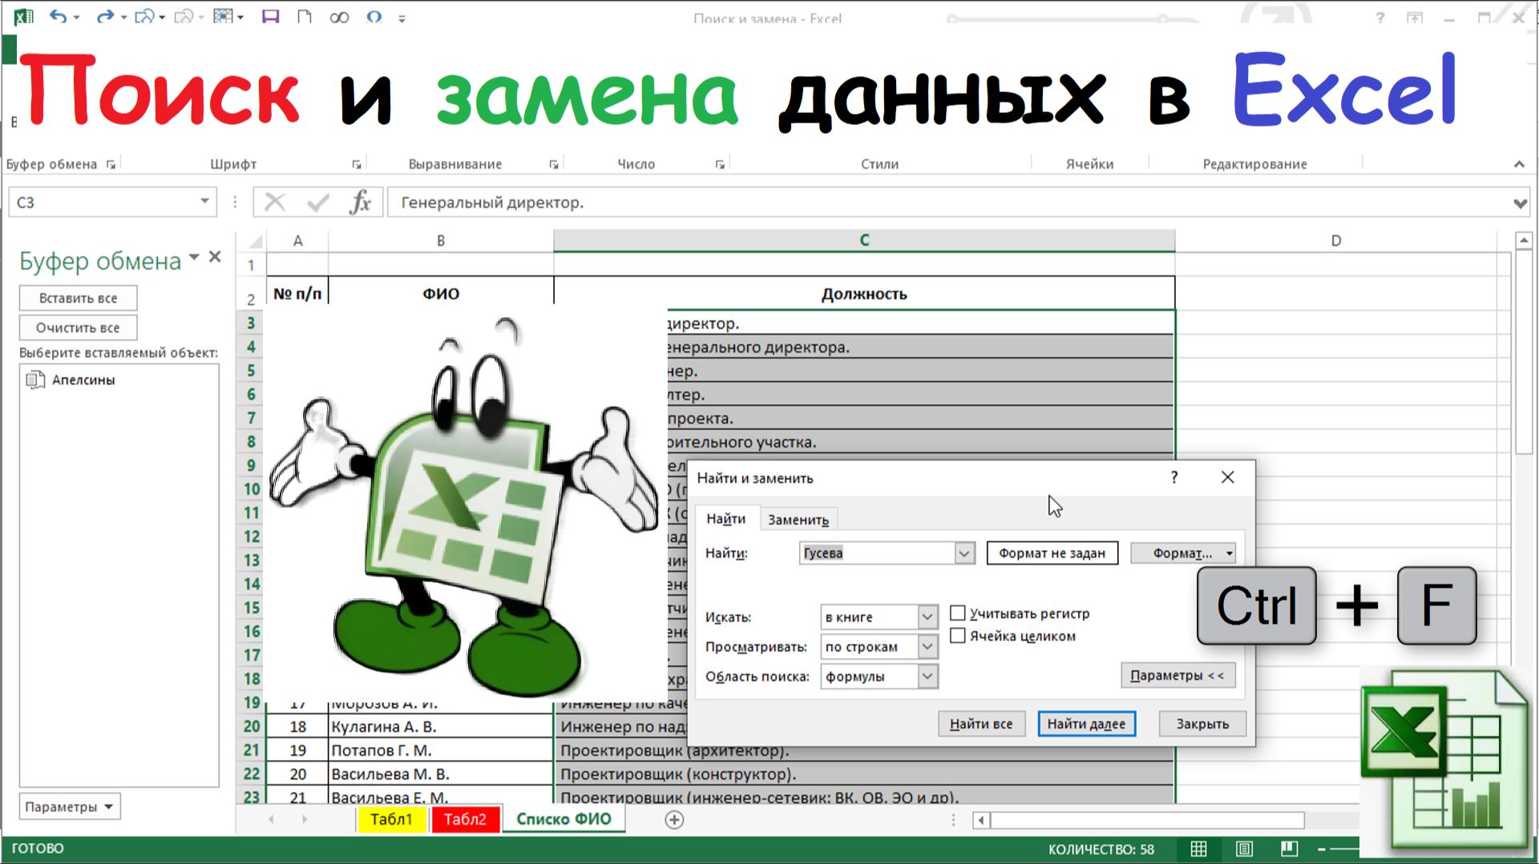
Task: Enable the 'Ячейка целиком' checkbox
Action: pyautogui.click(x=958, y=636)
